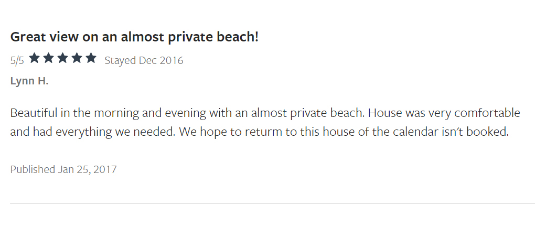Image resolution: width=535 pixels, height=249 pixels.
Task: Click the horizontal divider below the review
Action: tap(272, 203)
